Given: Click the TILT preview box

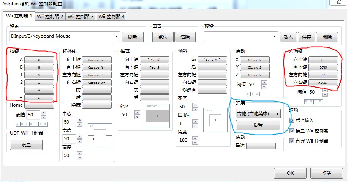Looking at the screenshot, I should click(x=215, y=120).
